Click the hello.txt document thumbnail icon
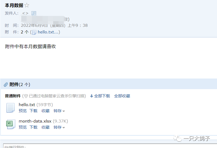Viewport: 217px width, 148px height. (11, 108)
